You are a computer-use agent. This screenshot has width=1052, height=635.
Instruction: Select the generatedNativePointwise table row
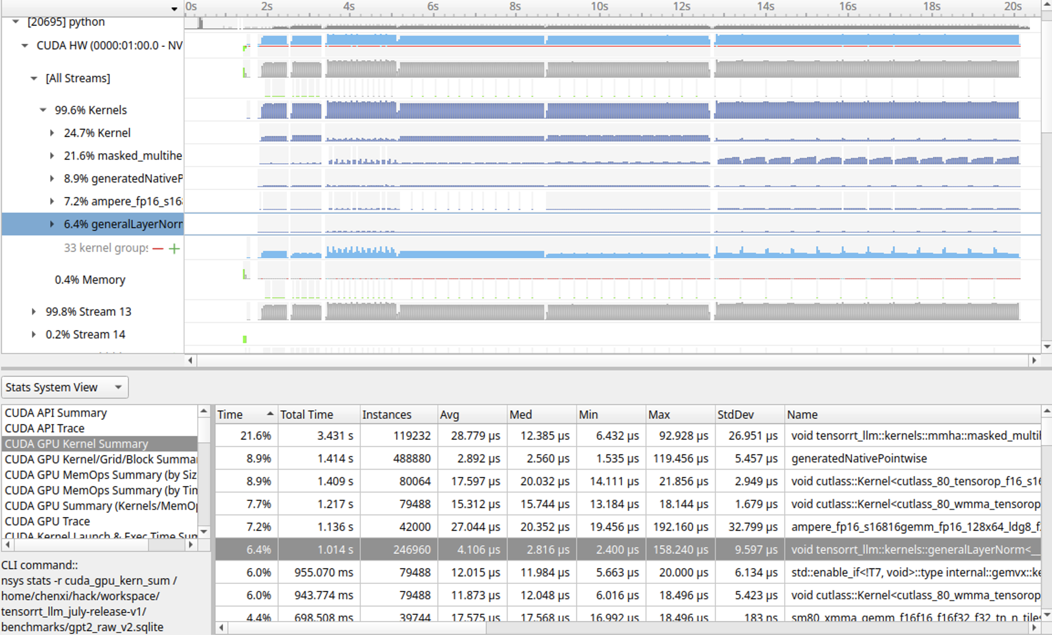tap(858, 458)
